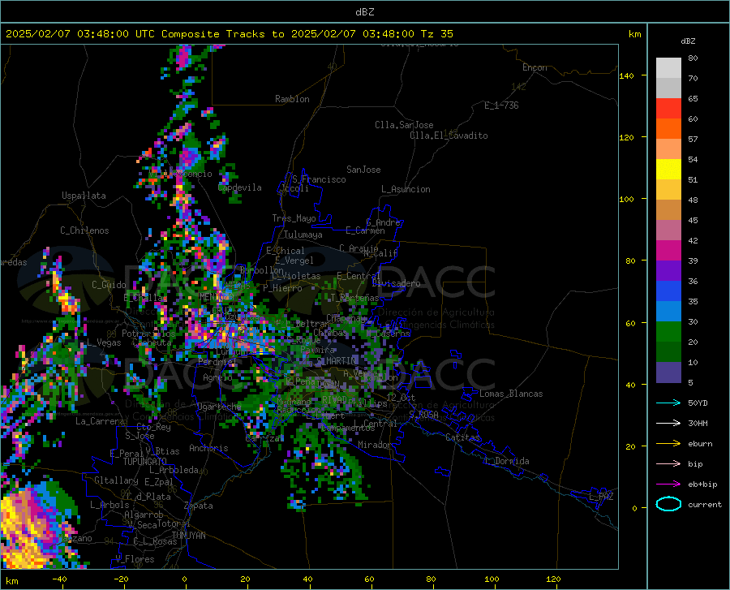Click the Composite Tracks timestamp header text
730x590 pixels.
click(x=229, y=34)
